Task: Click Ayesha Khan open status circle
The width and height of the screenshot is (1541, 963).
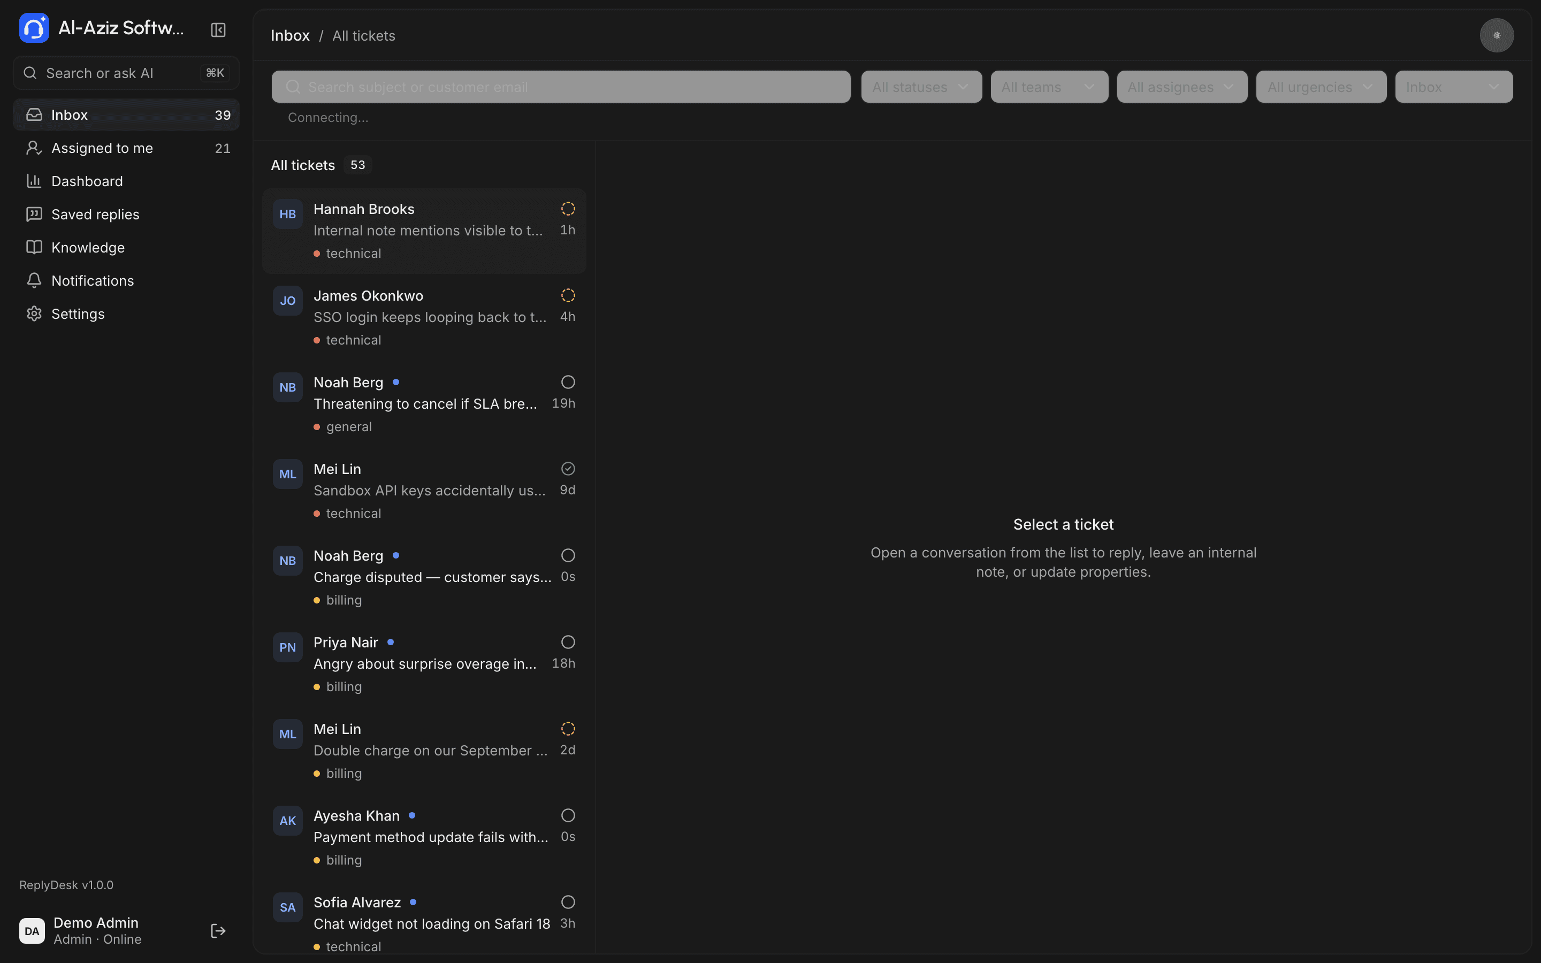Action: [x=568, y=815]
